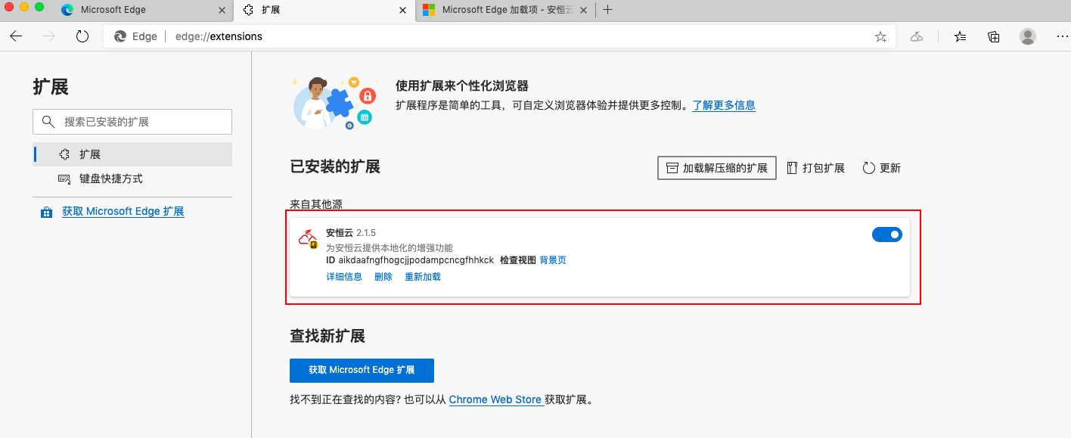1071x438 pixels.
Task: Click the 打包扩展 button
Action: 816,168
